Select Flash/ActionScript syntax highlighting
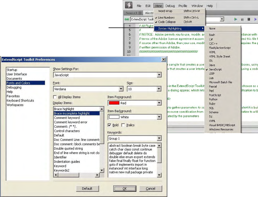Viewport: 258px width, 197px height. (223, 48)
